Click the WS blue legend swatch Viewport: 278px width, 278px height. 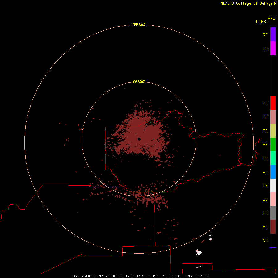pos(273,172)
